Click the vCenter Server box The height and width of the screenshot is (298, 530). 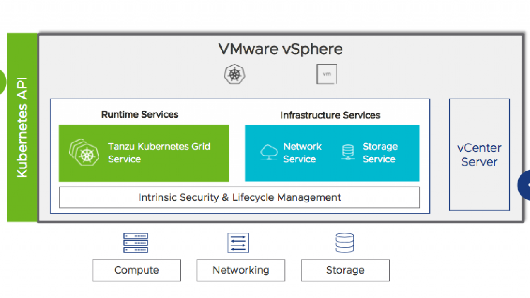coord(479,154)
